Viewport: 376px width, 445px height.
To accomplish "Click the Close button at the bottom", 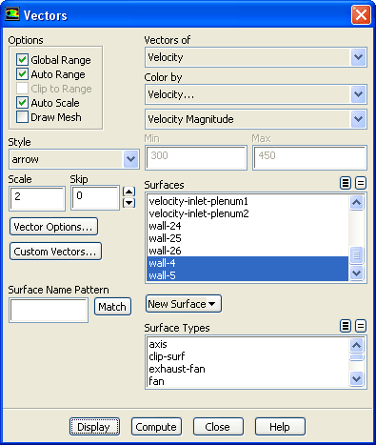I will click(218, 427).
